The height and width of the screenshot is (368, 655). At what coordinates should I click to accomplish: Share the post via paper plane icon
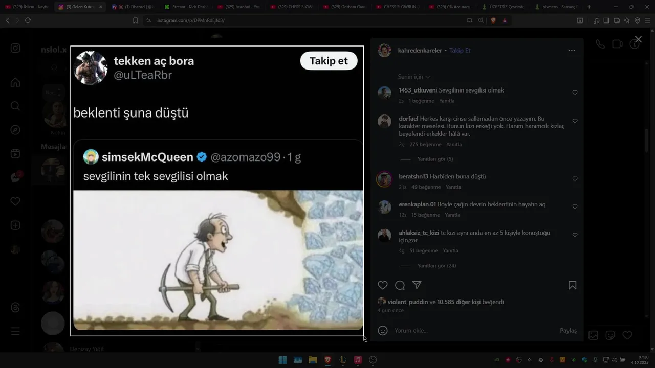click(x=417, y=285)
